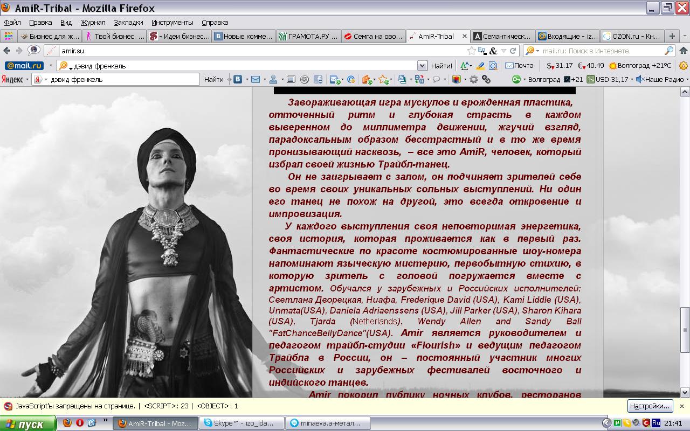Bookmark this page with the star icon
The image size is (690, 431).
pyautogui.click(x=472, y=51)
